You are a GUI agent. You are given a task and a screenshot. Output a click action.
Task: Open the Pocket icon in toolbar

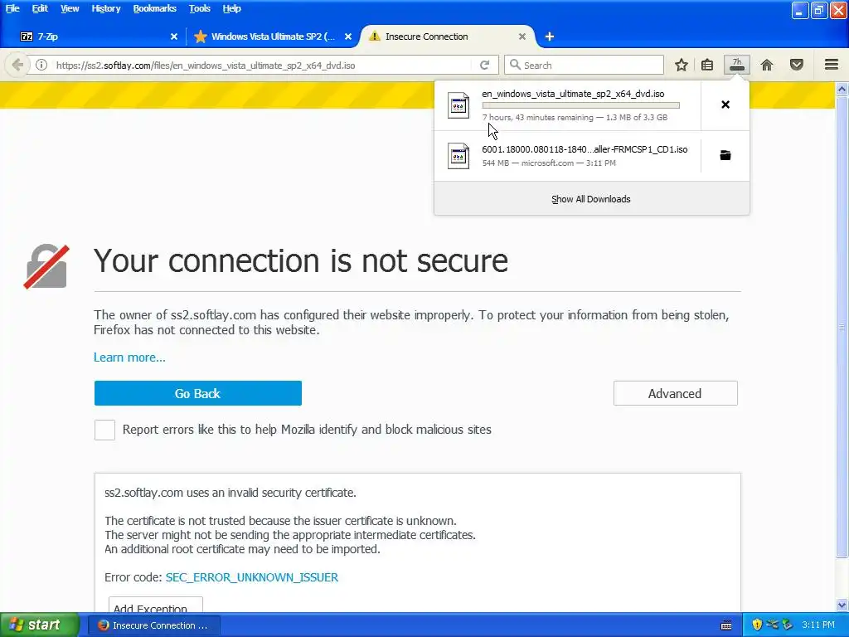coord(797,65)
